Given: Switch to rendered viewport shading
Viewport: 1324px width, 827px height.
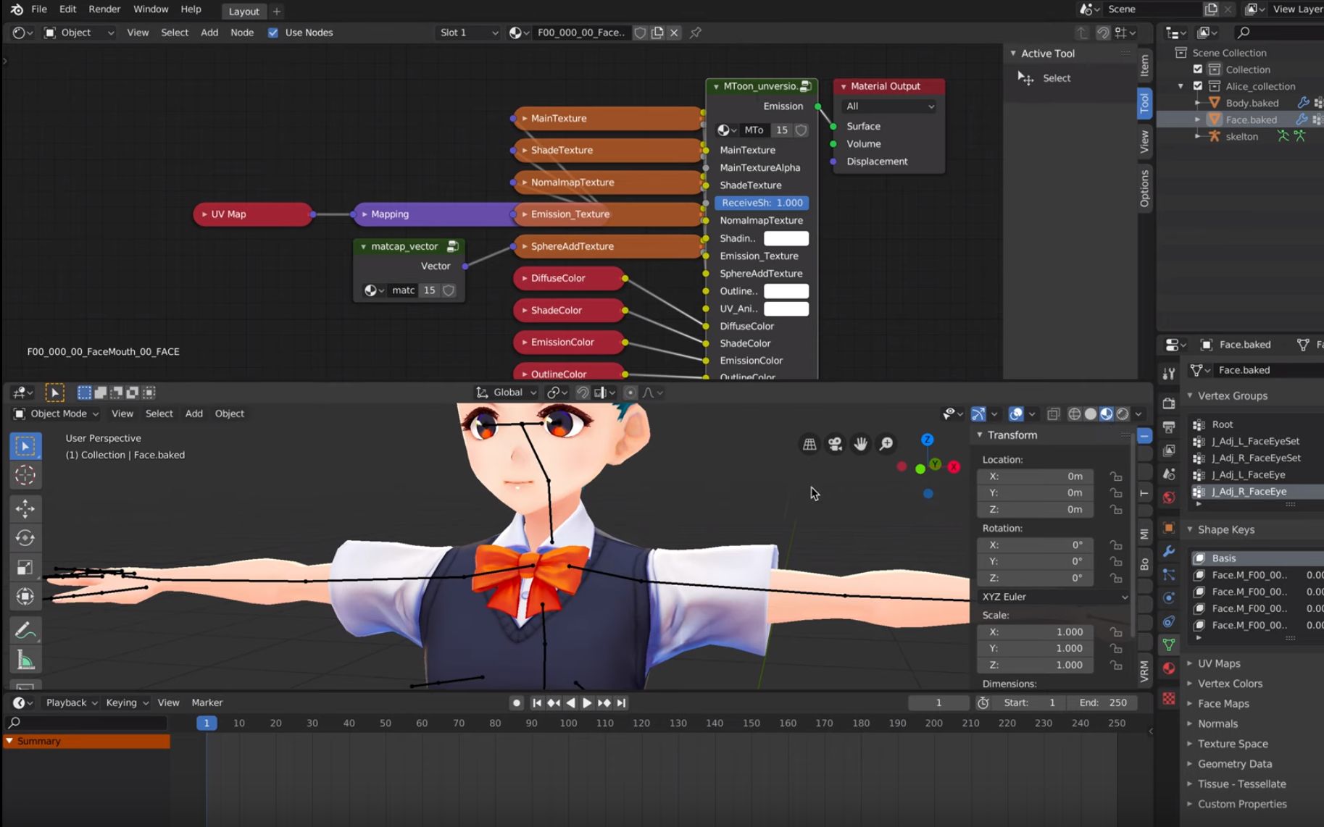Looking at the screenshot, I should point(1123,413).
